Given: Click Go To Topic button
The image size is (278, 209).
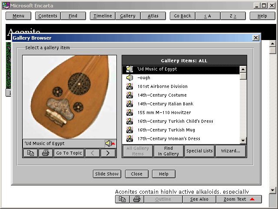Looking at the screenshot, I should point(69,153).
